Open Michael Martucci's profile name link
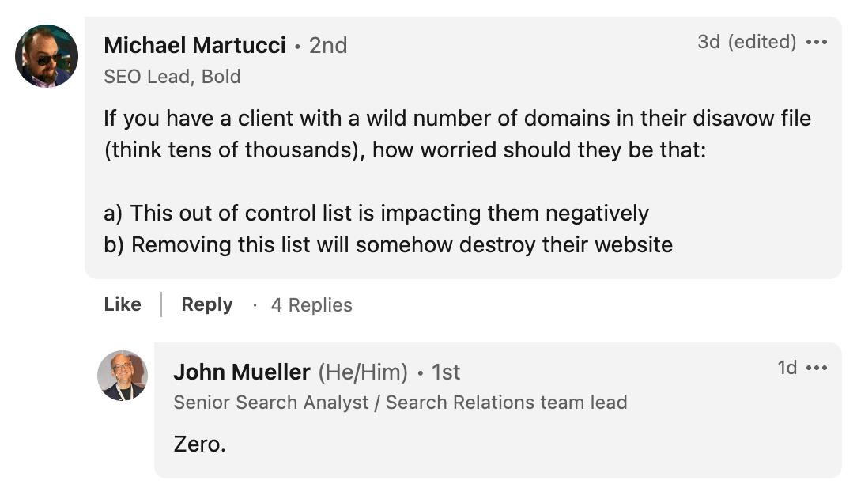The height and width of the screenshot is (484, 857). [194, 45]
